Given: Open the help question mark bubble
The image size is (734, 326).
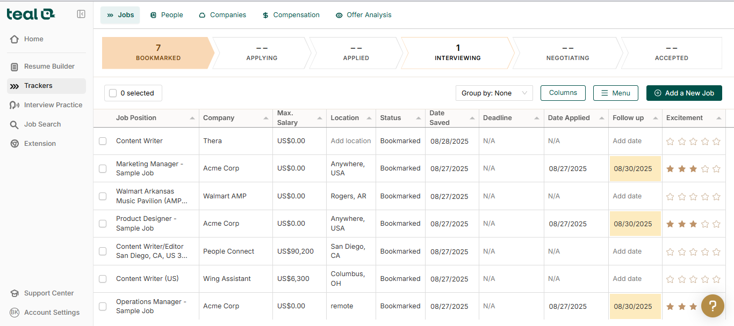Looking at the screenshot, I should click(713, 306).
